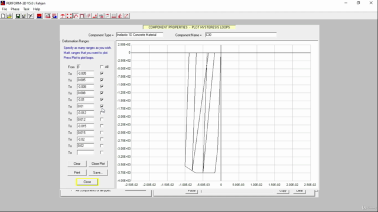Select the Analysis phase icon with blue corner
The height and width of the screenshot is (212, 378).
(54, 16)
